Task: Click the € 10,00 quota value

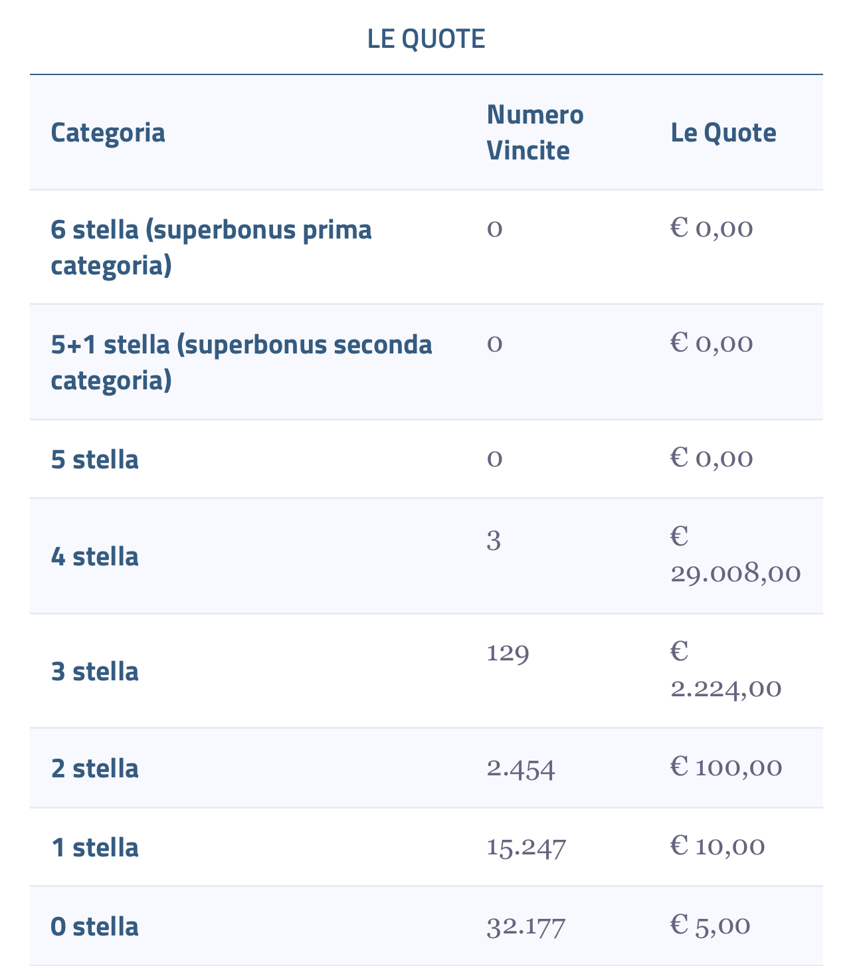Action: [717, 846]
